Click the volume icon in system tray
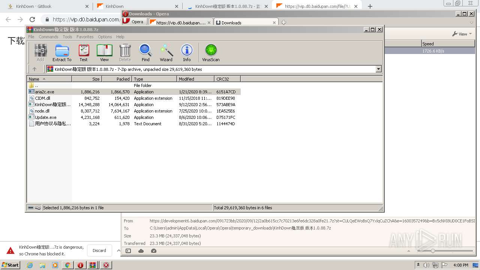This screenshot has width=480, height=270. tap(426, 265)
